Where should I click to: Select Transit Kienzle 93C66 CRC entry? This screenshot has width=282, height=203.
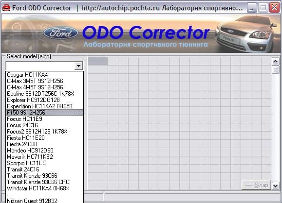pyautogui.click(x=45, y=182)
